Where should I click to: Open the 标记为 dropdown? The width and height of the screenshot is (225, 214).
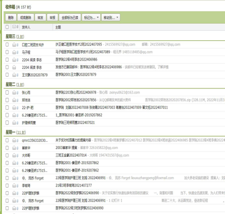tap(91, 17)
